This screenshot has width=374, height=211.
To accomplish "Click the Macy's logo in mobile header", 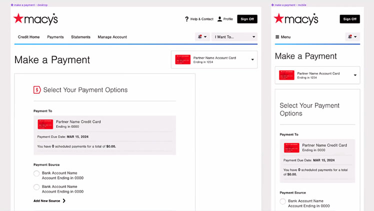I will [x=296, y=19].
